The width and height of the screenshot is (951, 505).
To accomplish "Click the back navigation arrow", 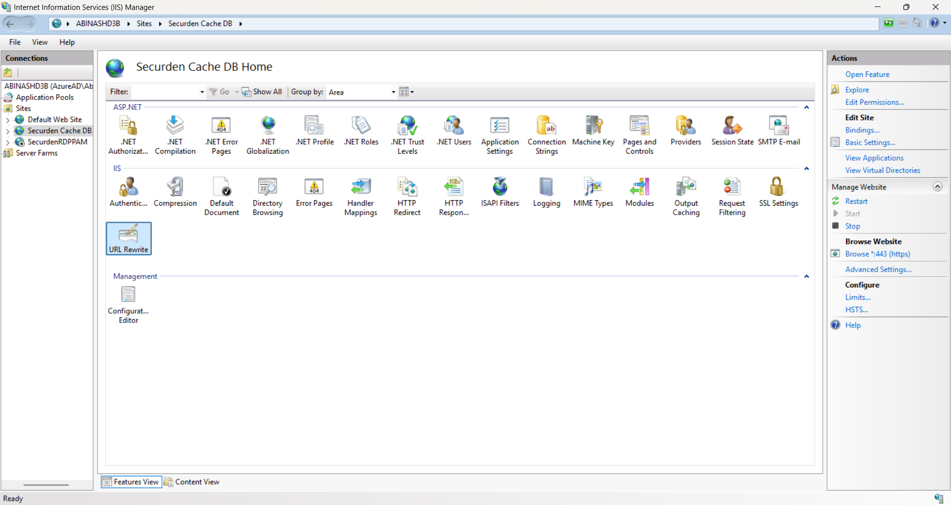I will pos(10,23).
